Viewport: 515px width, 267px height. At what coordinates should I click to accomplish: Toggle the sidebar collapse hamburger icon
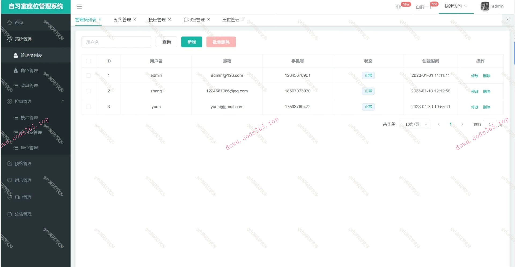coord(79,7)
